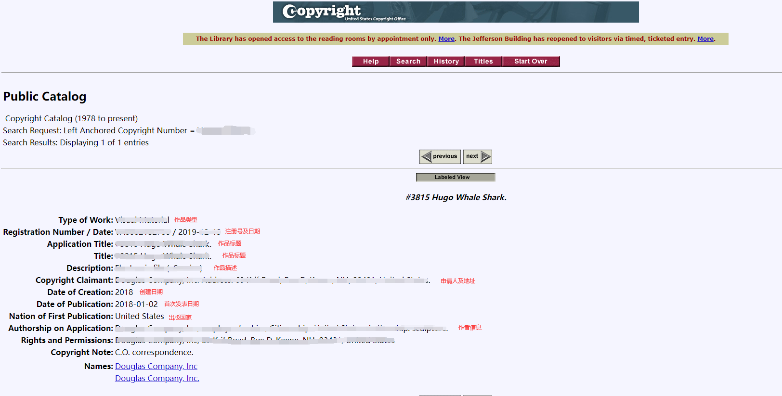Click the Search Results entries line

click(x=76, y=143)
